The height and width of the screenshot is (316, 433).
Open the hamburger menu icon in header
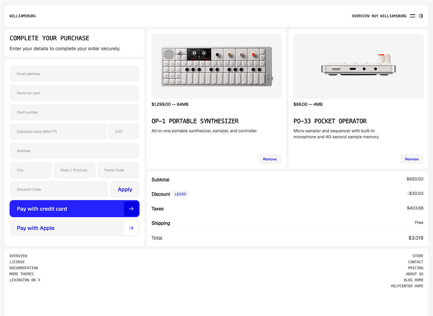(412, 16)
